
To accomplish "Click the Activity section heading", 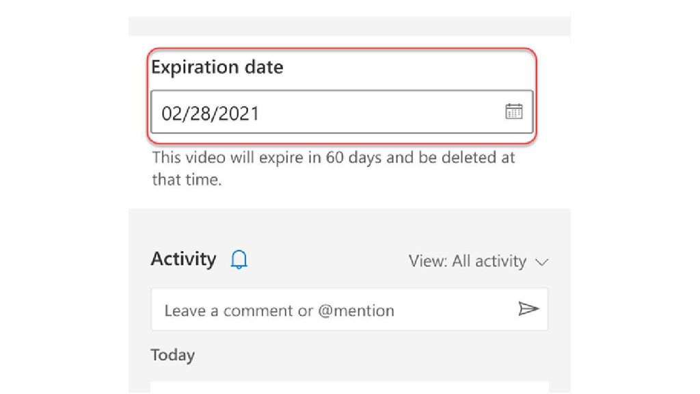I will (x=183, y=259).
